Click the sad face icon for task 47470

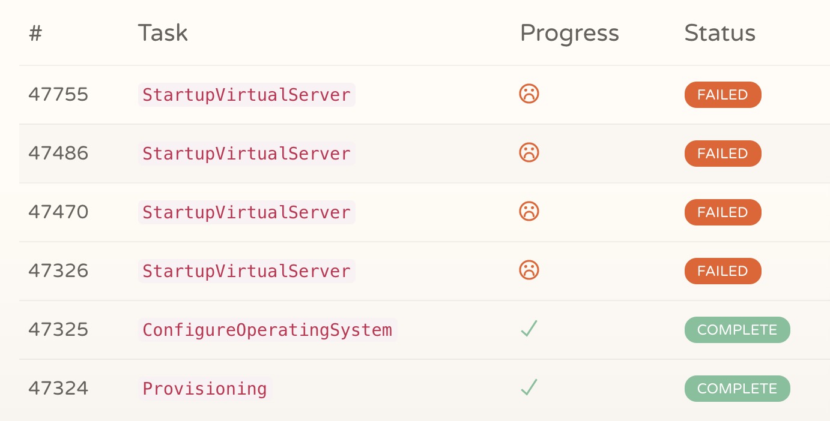[529, 212]
